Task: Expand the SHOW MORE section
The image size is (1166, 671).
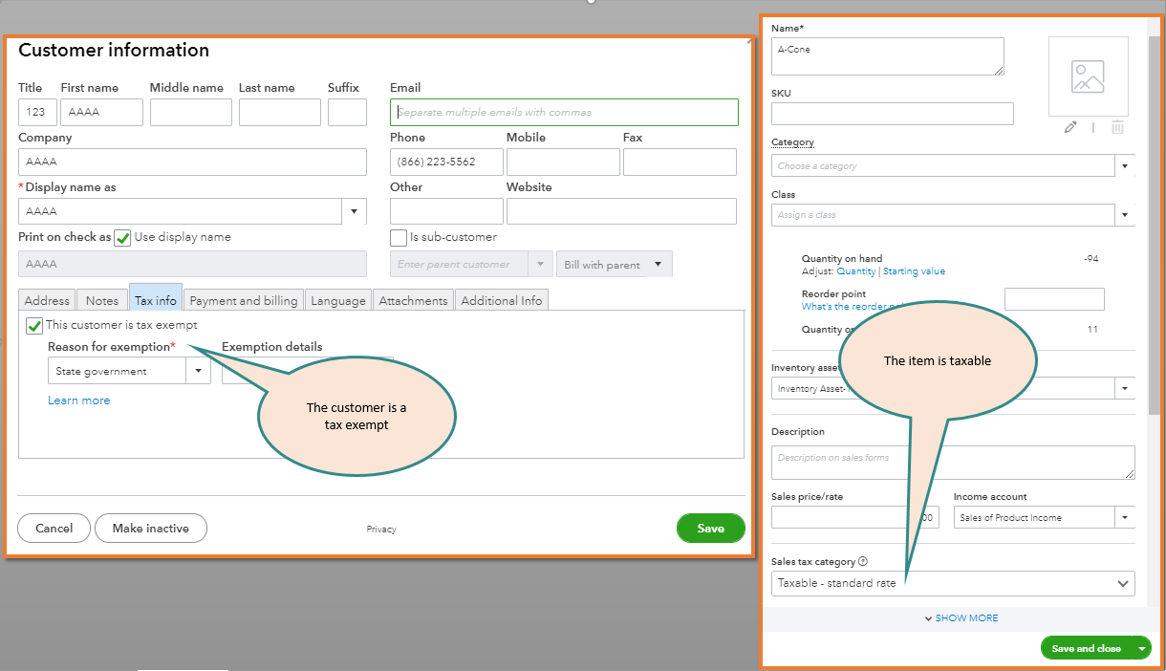Action: [x=961, y=617]
